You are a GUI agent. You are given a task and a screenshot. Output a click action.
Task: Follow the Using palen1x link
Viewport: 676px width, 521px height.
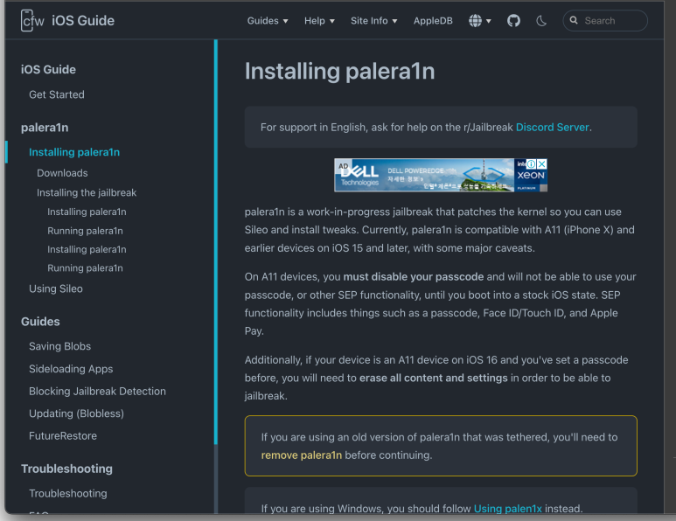pyautogui.click(x=507, y=509)
